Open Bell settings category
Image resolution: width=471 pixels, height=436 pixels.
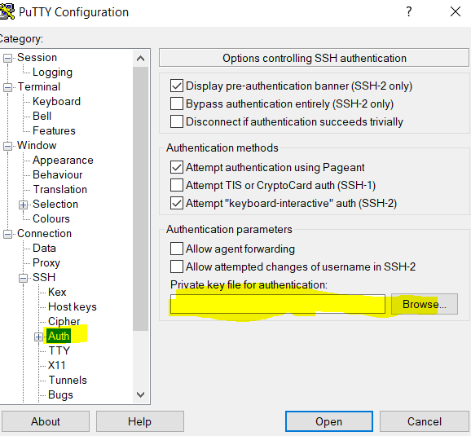(42, 116)
